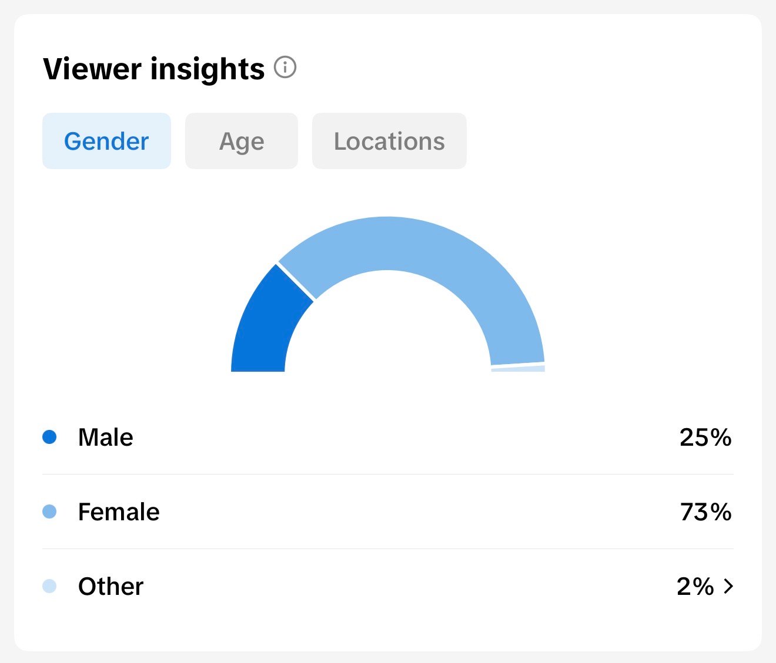Click the Viewer insights heading
776x663 pixels.
[x=154, y=69]
